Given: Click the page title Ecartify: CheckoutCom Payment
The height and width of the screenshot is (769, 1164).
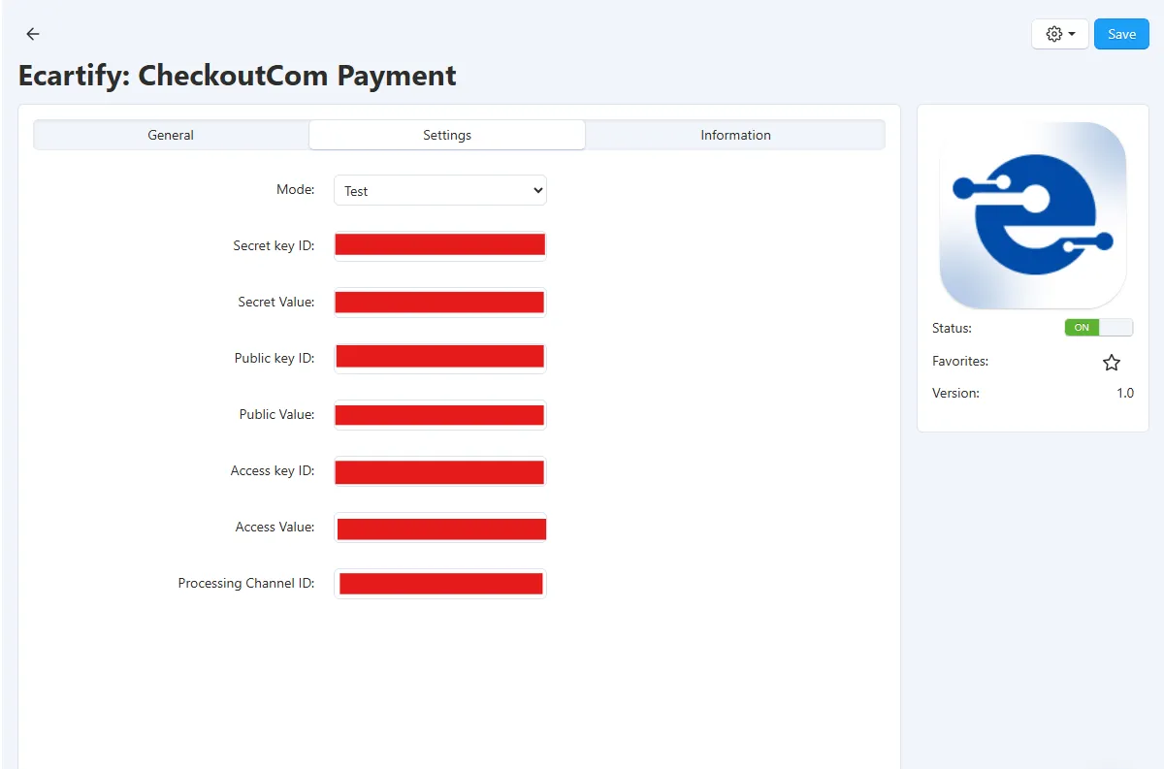Looking at the screenshot, I should tap(238, 75).
